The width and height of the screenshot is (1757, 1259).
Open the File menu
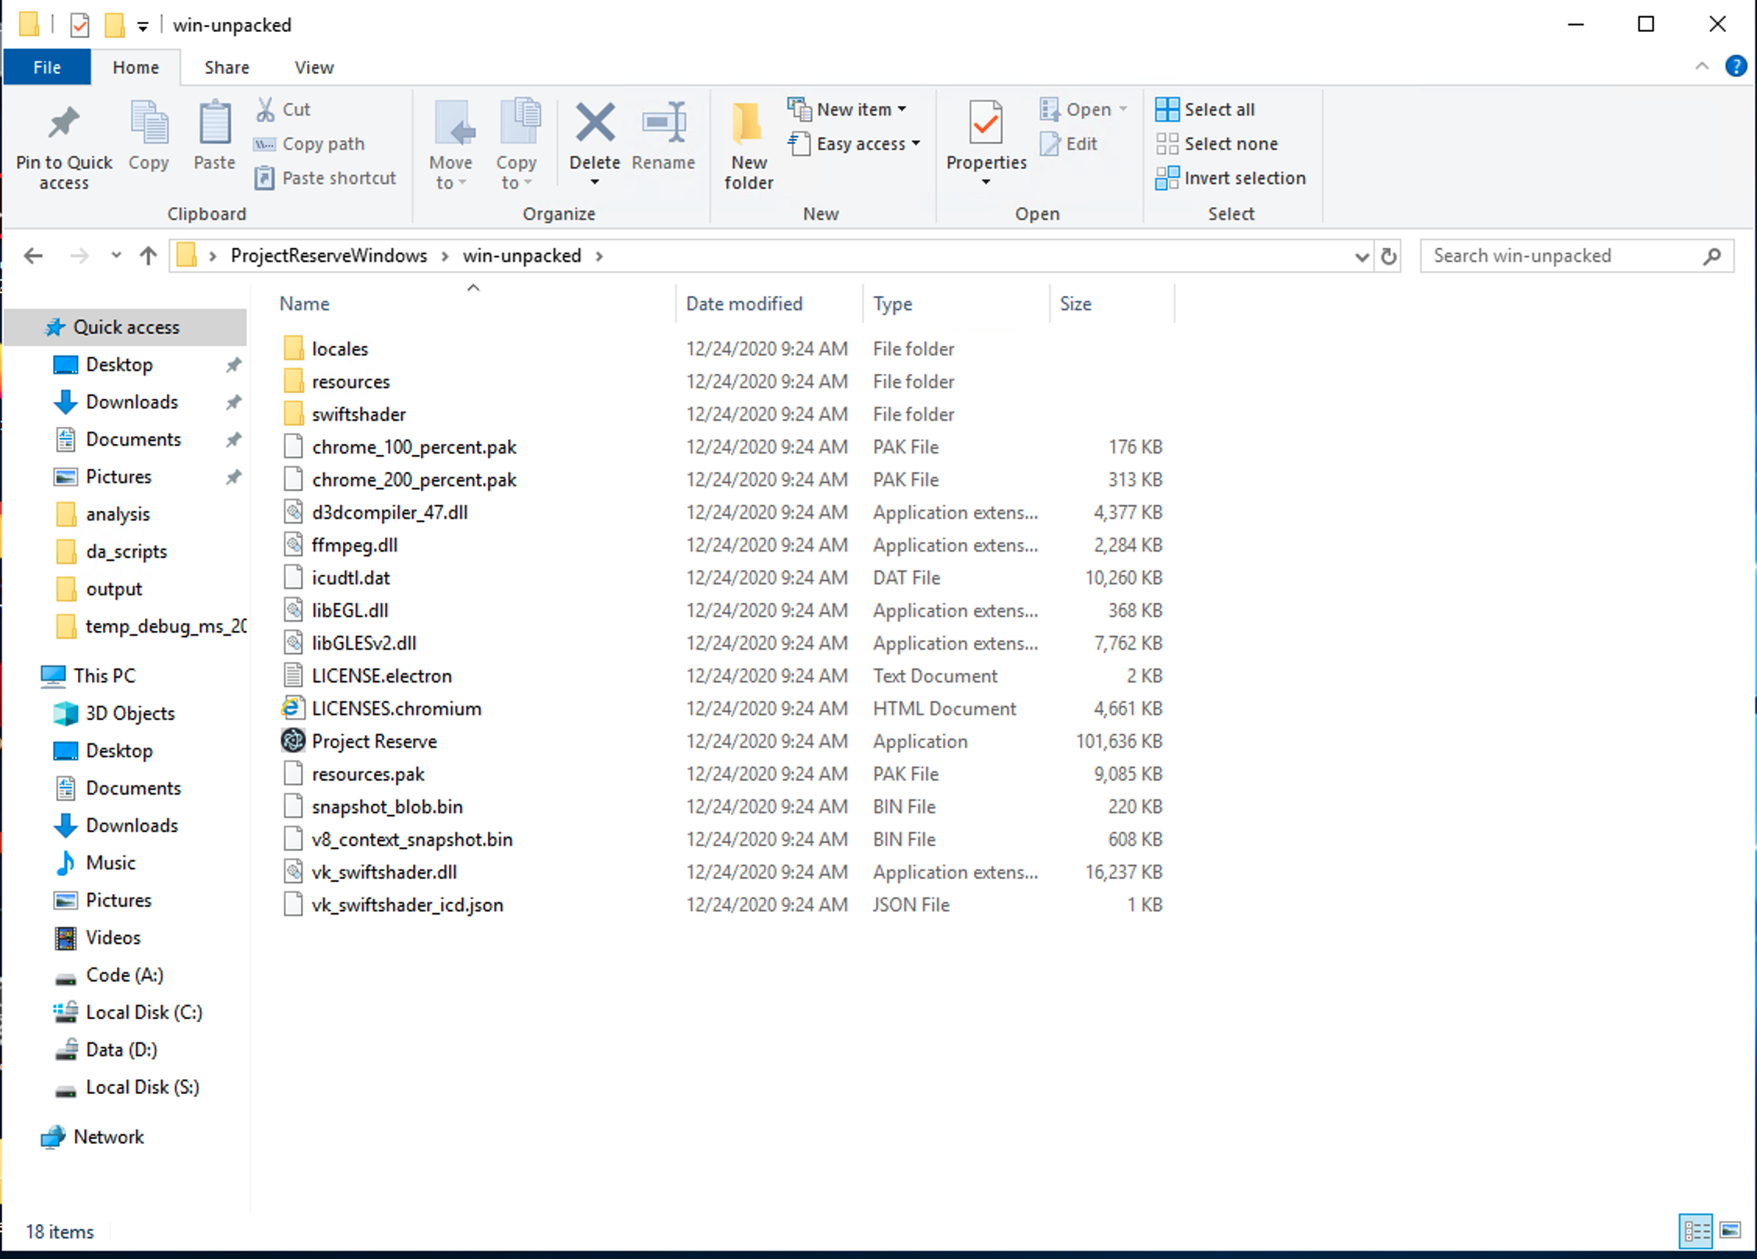coord(47,68)
